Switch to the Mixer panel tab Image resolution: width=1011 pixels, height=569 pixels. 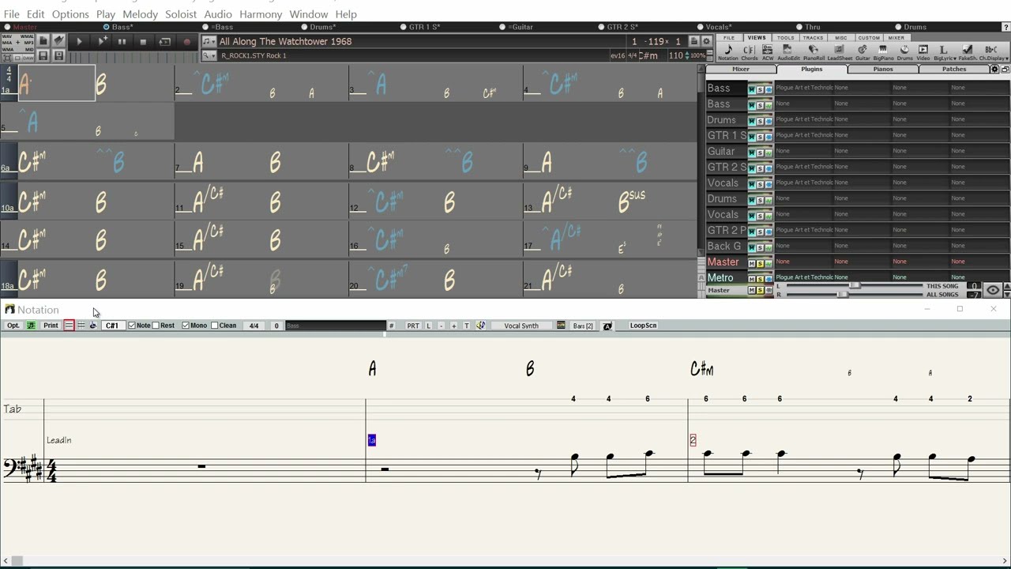coord(741,70)
